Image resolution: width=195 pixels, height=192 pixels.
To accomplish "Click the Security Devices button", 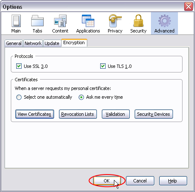I will pos(153,114).
